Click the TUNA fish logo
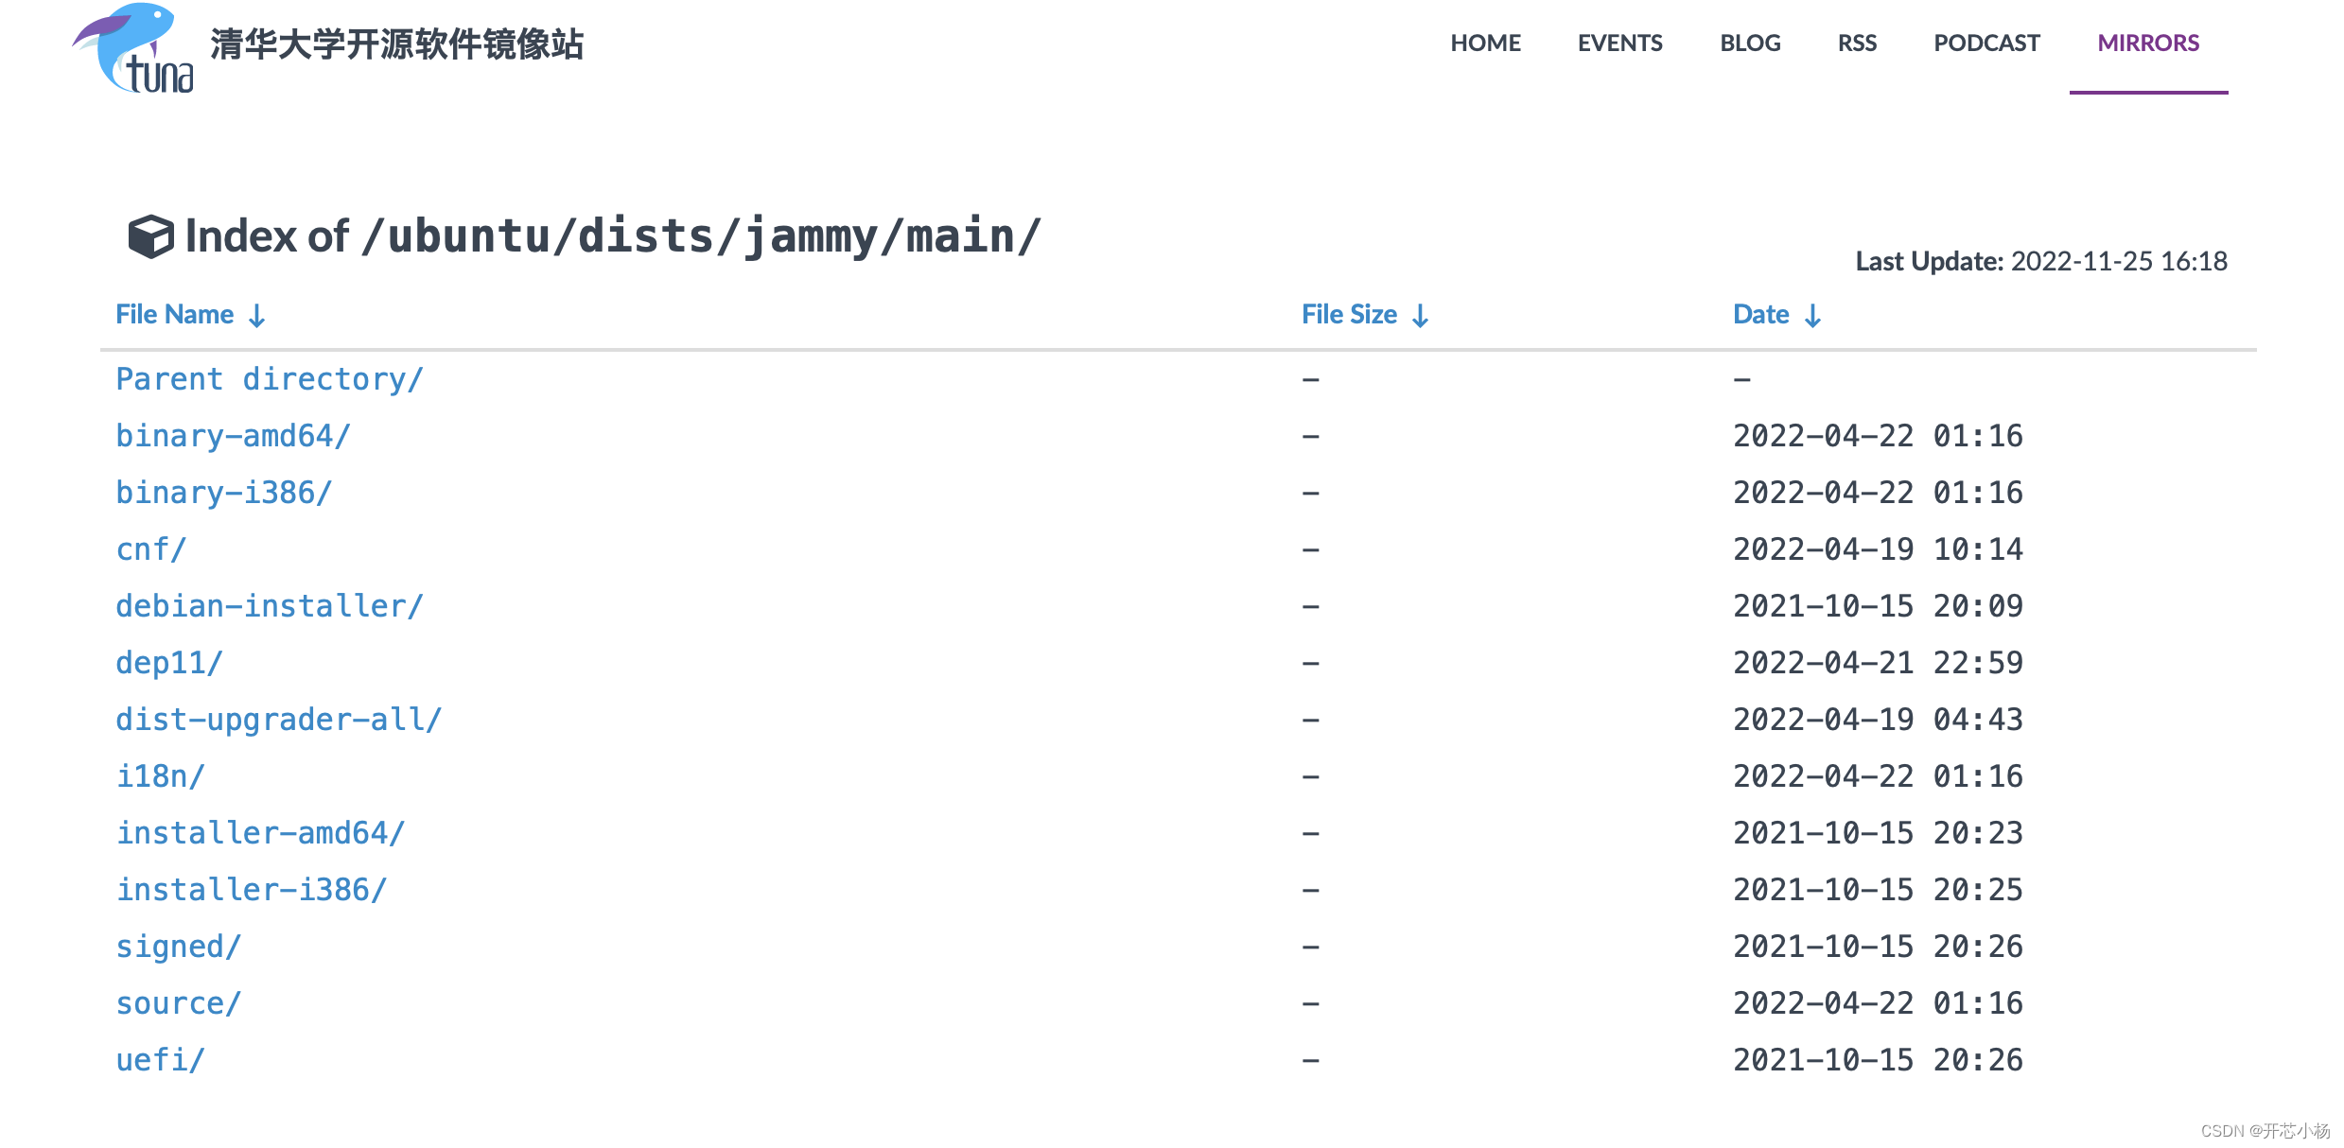 point(133,47)
